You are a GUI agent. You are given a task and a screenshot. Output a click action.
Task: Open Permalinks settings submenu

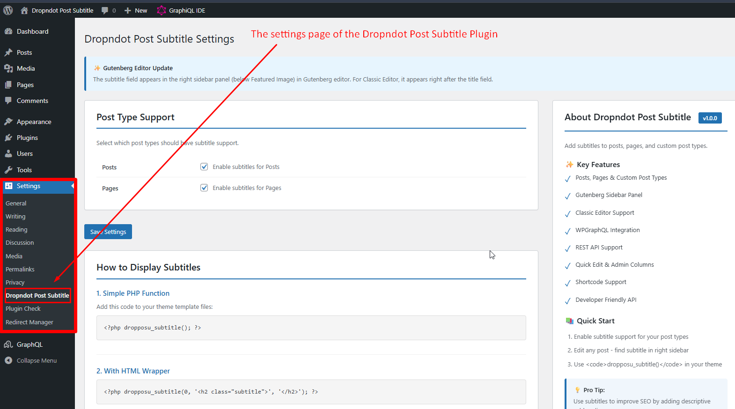click(20, 270)
